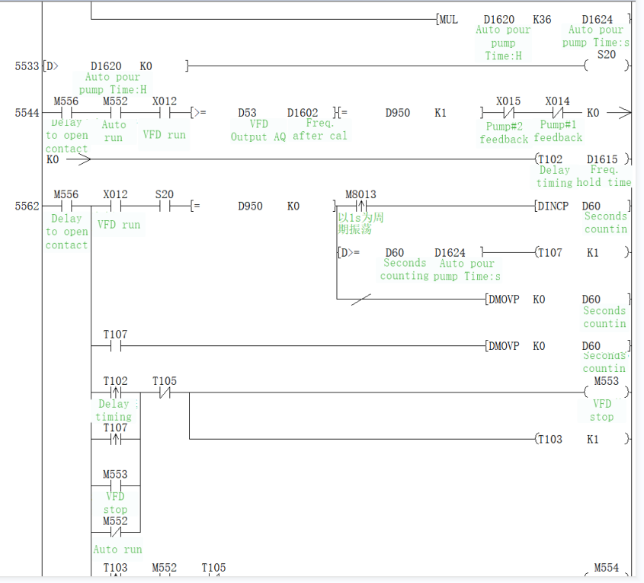The image size is (644, 583).
Task: Click the M552 Auto run contact on rung 5544
Action: [x=115, y=113]
